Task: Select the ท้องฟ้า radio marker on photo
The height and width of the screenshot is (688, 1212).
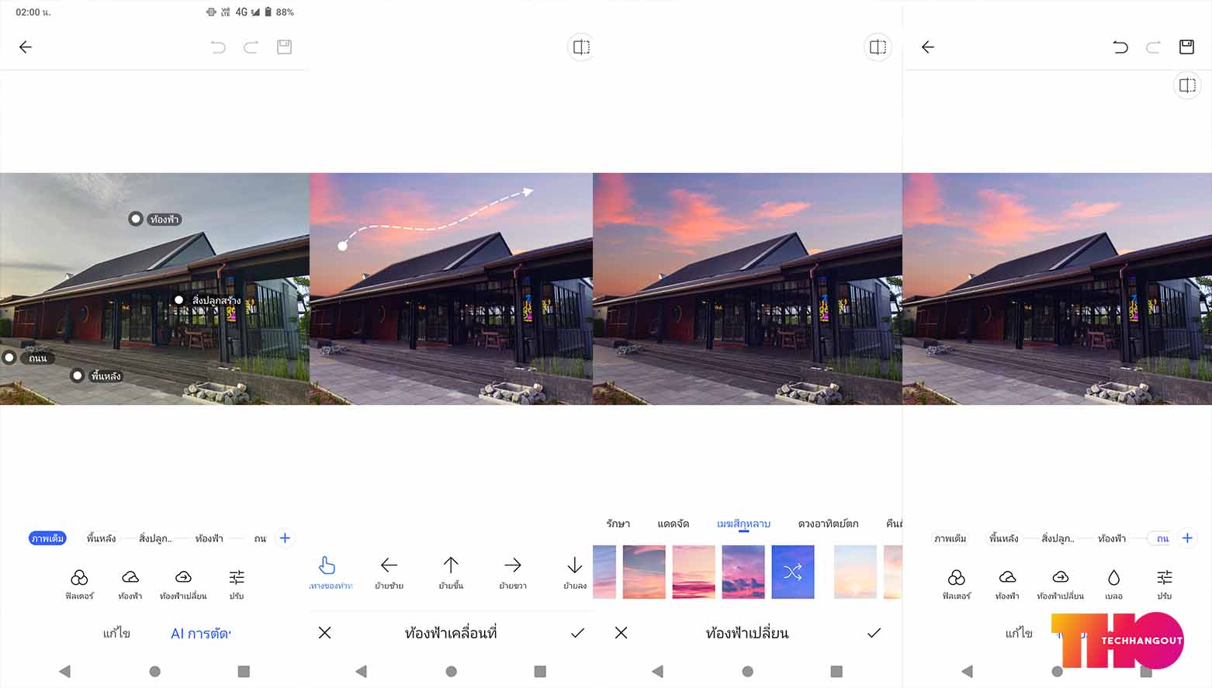Action: coord(136,220)
